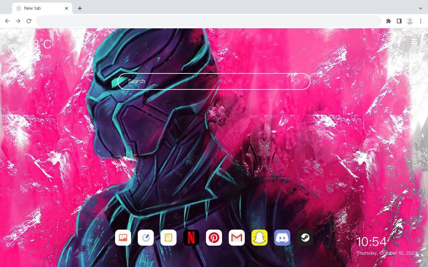Screen dimensions: 428x267
Task: Expand the tab search chevron
Action: [421, 8]
